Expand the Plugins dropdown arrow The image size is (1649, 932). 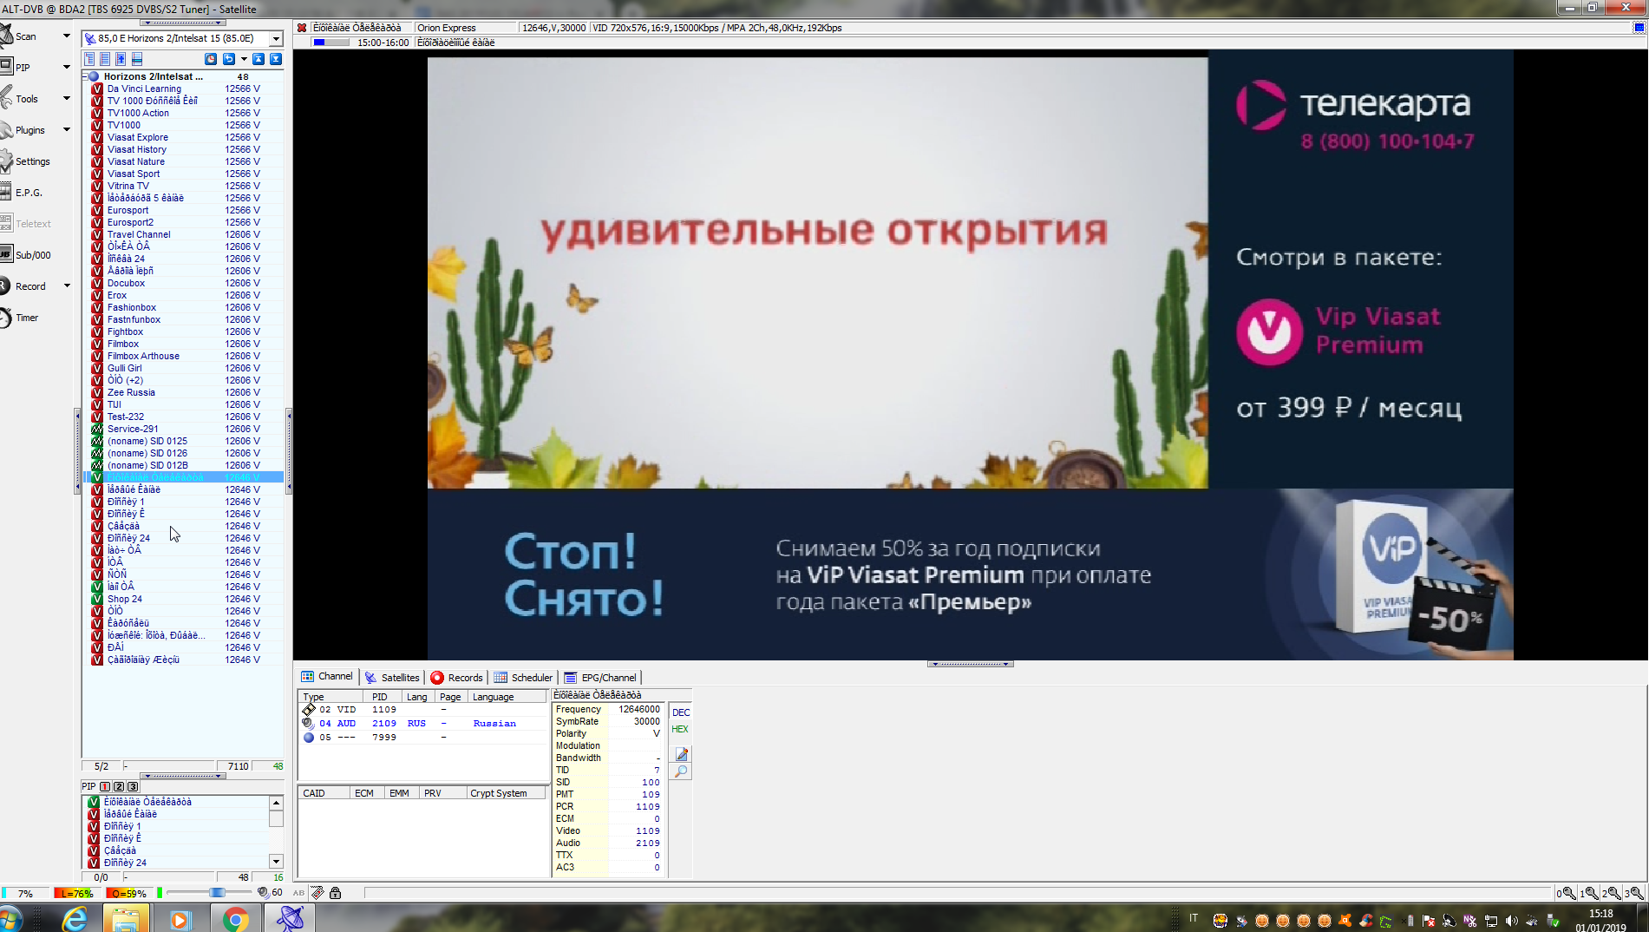click(x=66, y=130)
